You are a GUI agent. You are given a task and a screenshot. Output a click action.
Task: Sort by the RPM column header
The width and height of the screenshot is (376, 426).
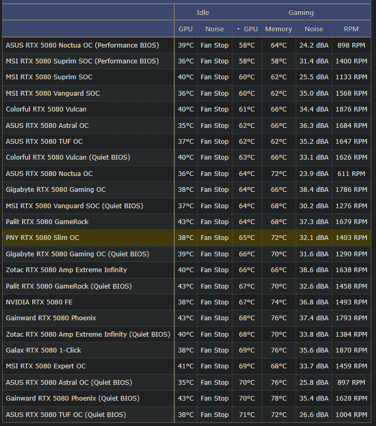[351, 29]
